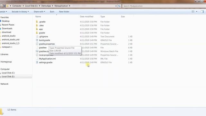Select the build.gradle file name
206x116 pixels.
(44, 40)
